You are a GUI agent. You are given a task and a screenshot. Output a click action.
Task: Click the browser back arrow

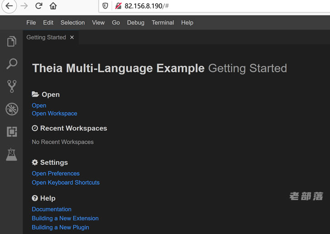click(9, 6)
